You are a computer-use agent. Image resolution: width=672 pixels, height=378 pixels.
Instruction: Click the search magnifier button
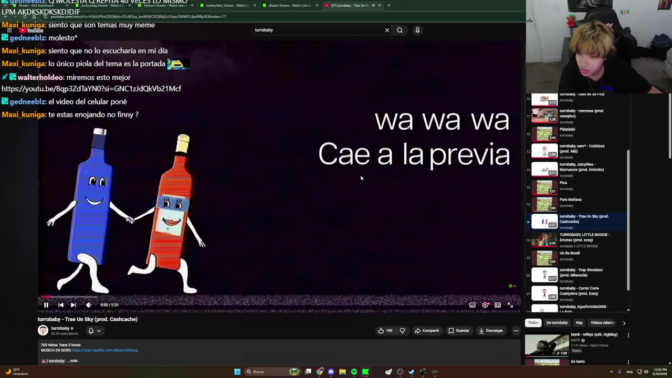400,30
